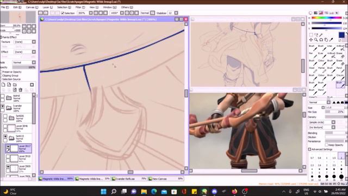Toggle the Selection checkbox in toolbar
Image resolution: width=348 pixels, height=196 pixels.
click(x=63, y=13)
